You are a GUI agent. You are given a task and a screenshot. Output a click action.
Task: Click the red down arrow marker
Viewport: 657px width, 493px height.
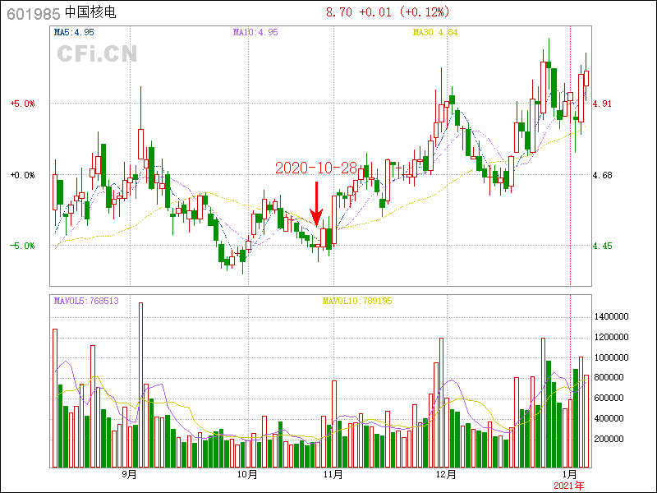316,205
